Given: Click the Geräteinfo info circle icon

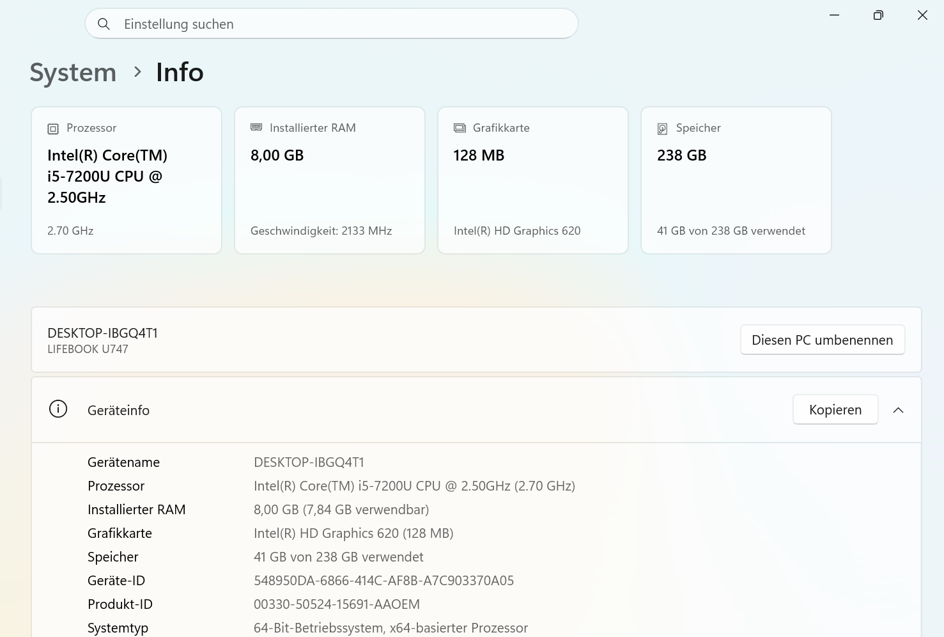Looking at the screenshot, I should (x=58, y=409).
